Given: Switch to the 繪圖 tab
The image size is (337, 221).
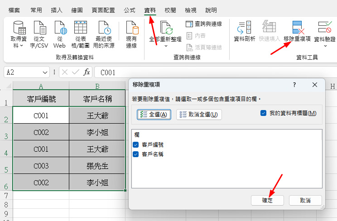Looking at the screenshot, I should click(77, 10).
